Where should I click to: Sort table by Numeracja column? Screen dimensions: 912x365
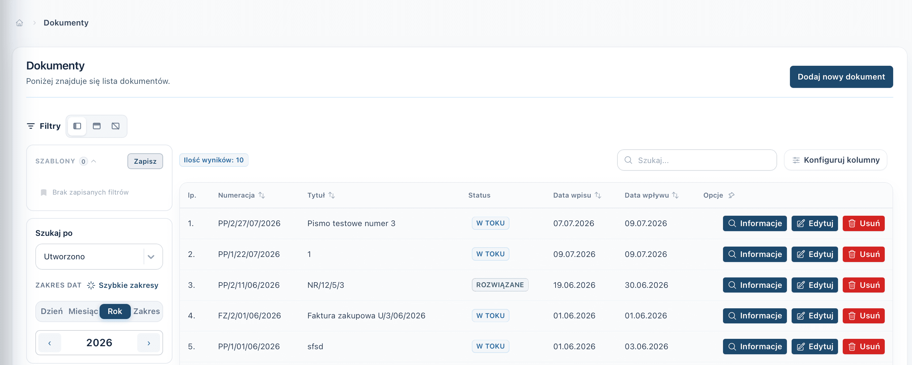[262, 195]
